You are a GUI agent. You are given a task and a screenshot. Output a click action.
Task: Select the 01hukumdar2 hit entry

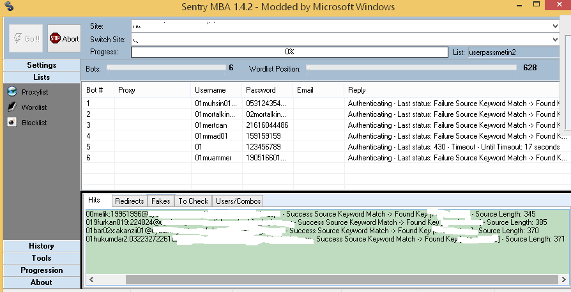point(325,239)
